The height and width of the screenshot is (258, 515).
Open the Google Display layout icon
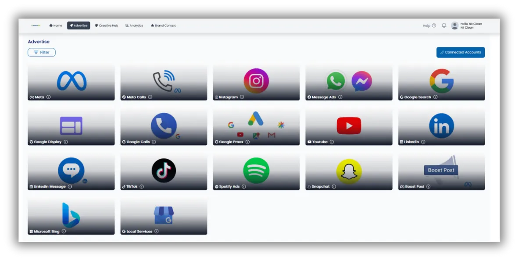71,125
